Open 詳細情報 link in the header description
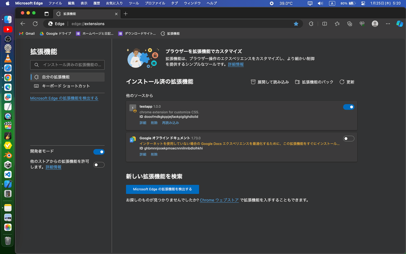Viewport: 406px width, 254px height. [x=236, y=64]
